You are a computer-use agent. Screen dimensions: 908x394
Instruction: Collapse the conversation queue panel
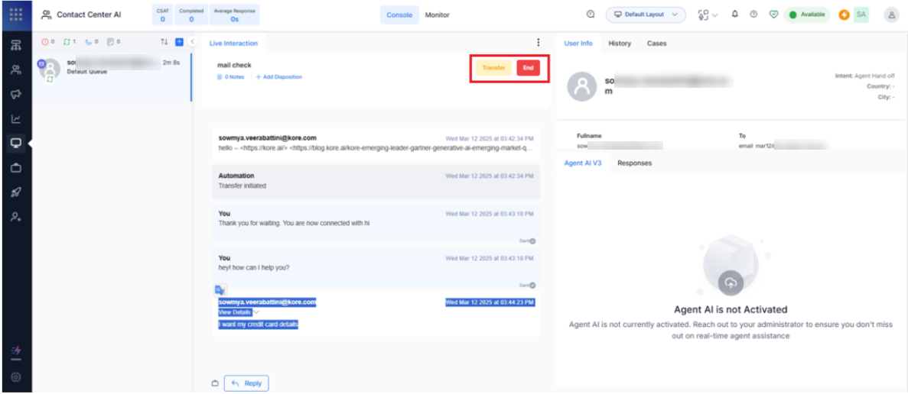tap(192, 42)
